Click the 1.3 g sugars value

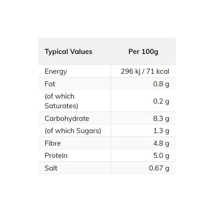click(x=161, y=131)
